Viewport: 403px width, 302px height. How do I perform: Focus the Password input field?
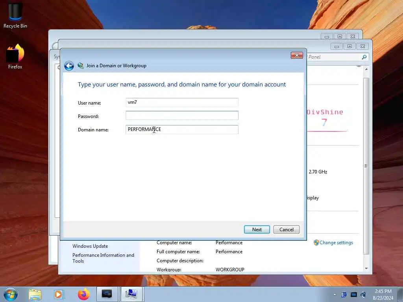click(182, 115)
